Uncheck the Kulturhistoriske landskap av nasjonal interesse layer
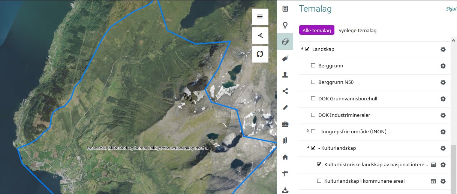457x194 pixels. 319,164
